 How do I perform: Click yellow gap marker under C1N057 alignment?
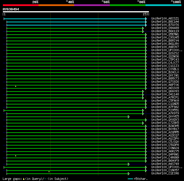pos(49,172)
